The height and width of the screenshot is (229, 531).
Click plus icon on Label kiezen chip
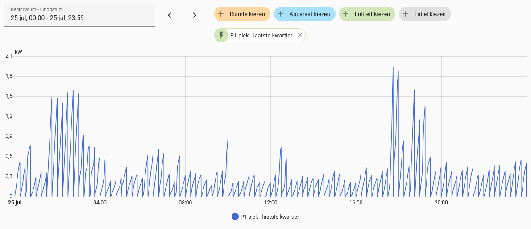tap(406, 14)
